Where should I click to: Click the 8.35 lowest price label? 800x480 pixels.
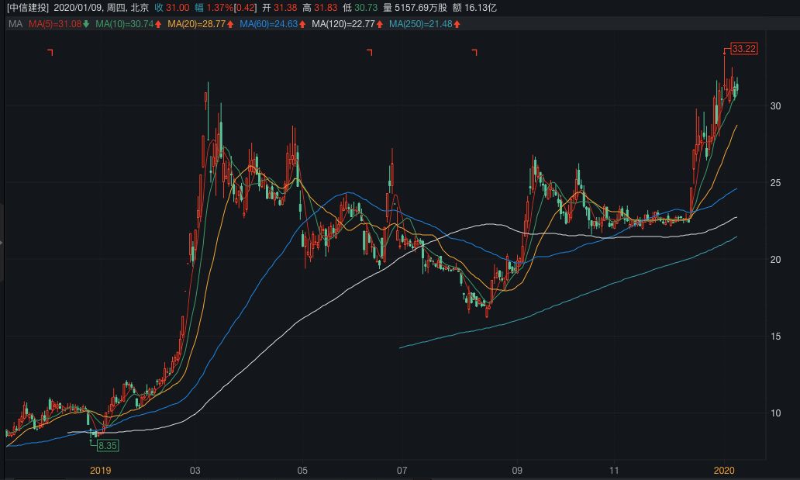(x=108, y=445)
